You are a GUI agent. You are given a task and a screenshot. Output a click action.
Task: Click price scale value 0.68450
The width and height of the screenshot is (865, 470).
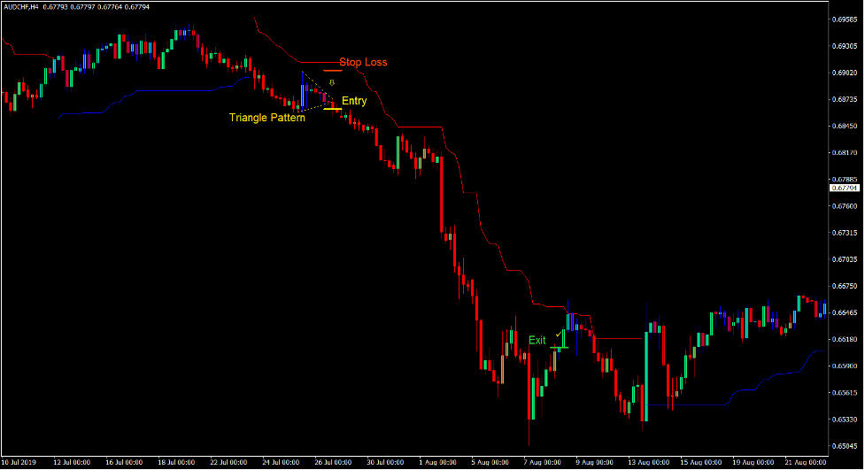click(845, 127)
